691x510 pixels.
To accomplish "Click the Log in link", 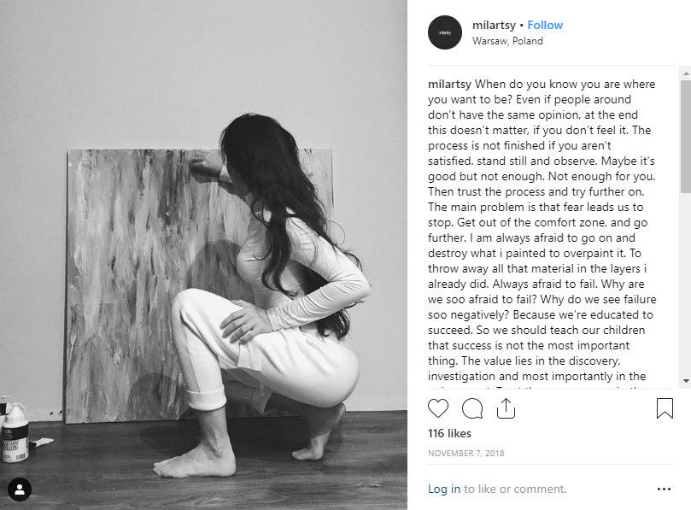I will [444, 489].
